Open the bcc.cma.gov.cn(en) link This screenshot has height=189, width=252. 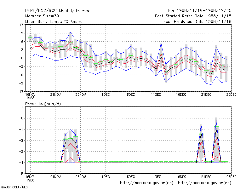pos(204,183)
